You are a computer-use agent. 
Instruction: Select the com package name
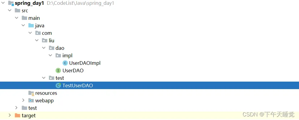(47, 33)
